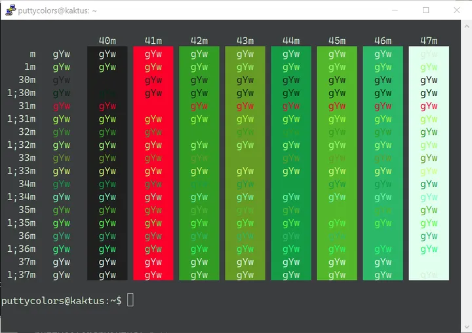Click the 47m column header
The width and height of the screenshot is (472, 333).
pos(429,41)
